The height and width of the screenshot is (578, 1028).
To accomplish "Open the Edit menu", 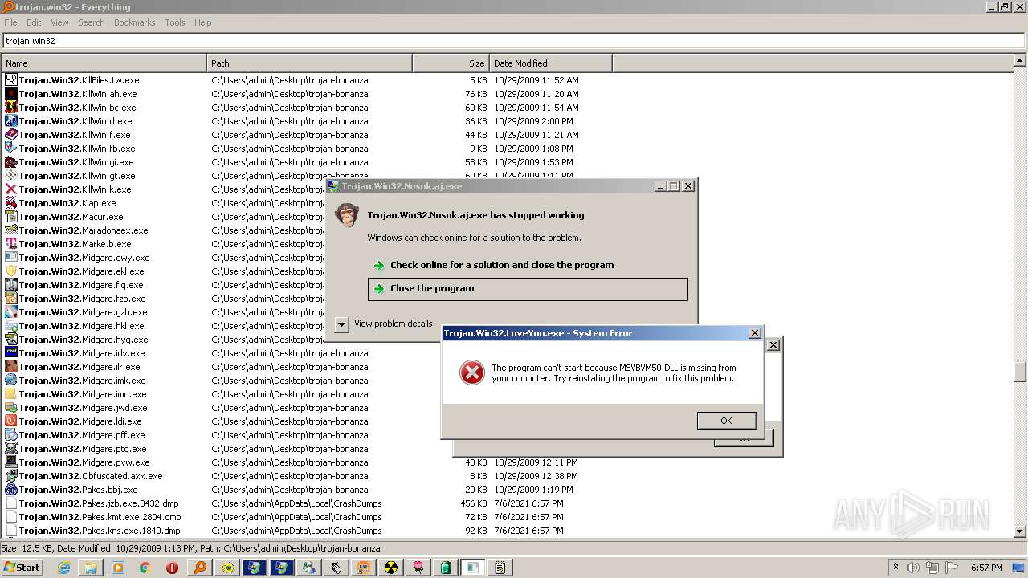I will pyautogui.click(x=34, y=22).
